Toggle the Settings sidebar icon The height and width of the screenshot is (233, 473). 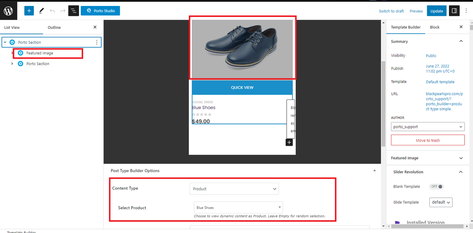tap(454, 11)
